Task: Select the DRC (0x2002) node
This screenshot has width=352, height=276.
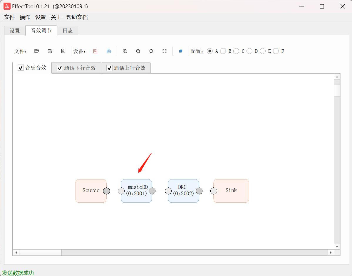Action: 184,191
